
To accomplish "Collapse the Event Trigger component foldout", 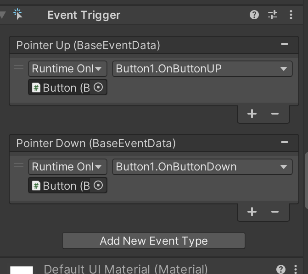I will (x=3, y=15).
